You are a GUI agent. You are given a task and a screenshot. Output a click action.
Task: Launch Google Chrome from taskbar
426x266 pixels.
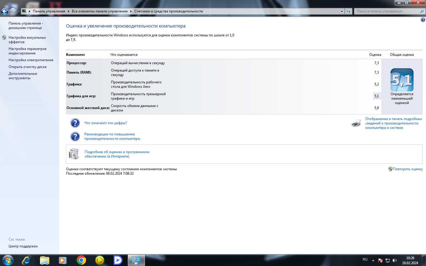pyautogui.click(x=81, y=260)
